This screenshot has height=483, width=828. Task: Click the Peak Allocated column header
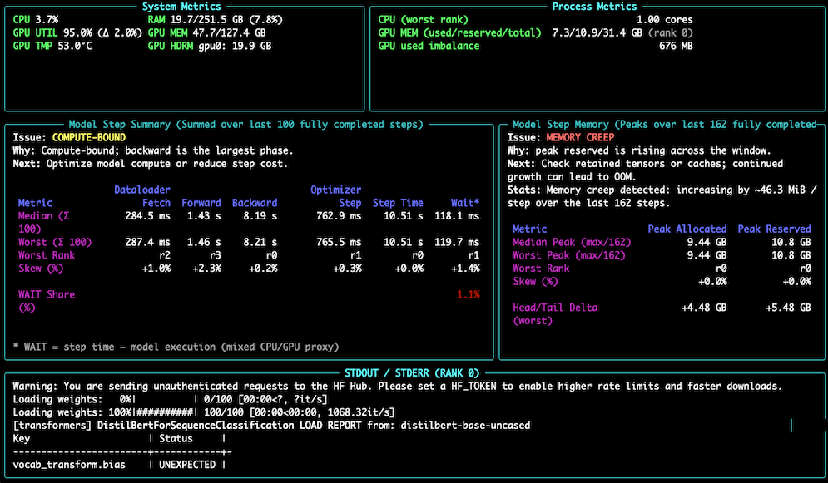point(687,229)
